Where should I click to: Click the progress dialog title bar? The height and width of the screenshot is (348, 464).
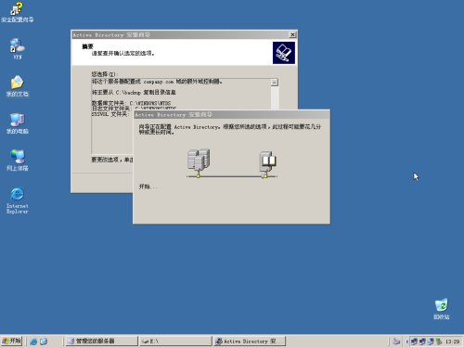pyautogui.click(x=231, y=115)
